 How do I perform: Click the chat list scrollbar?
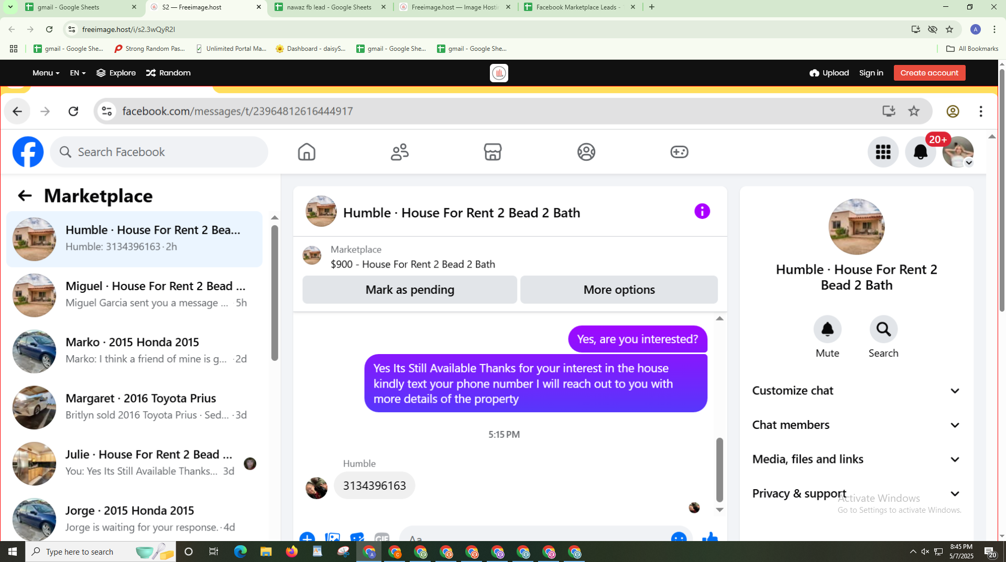click(x=275, y=293)
